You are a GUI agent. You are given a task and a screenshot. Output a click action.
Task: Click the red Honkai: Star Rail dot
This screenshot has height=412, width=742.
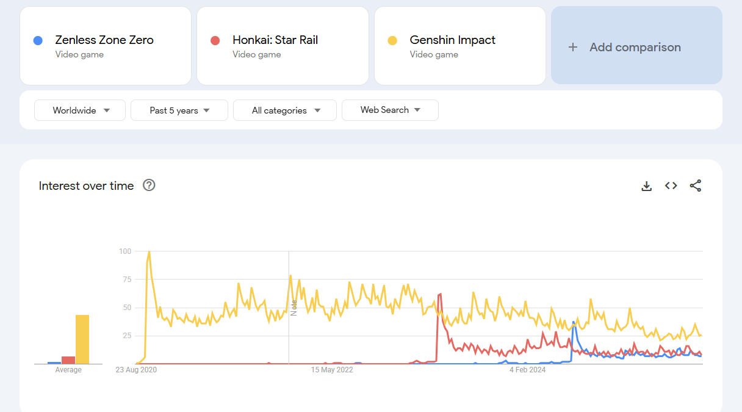point(215,41)
